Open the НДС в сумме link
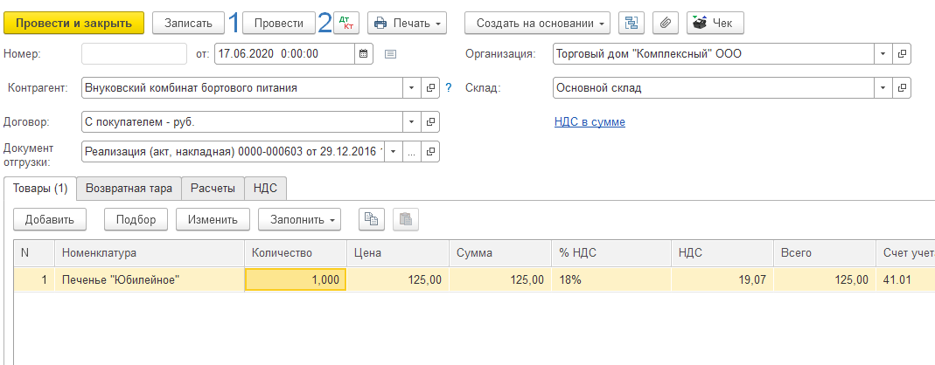 [x=590, y=122]
